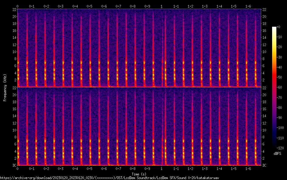Image resolution: width=287 pixels, height=180 pixels.
Task: Click the 1.6 mark on bottom time axis
Action: (248, 168)
